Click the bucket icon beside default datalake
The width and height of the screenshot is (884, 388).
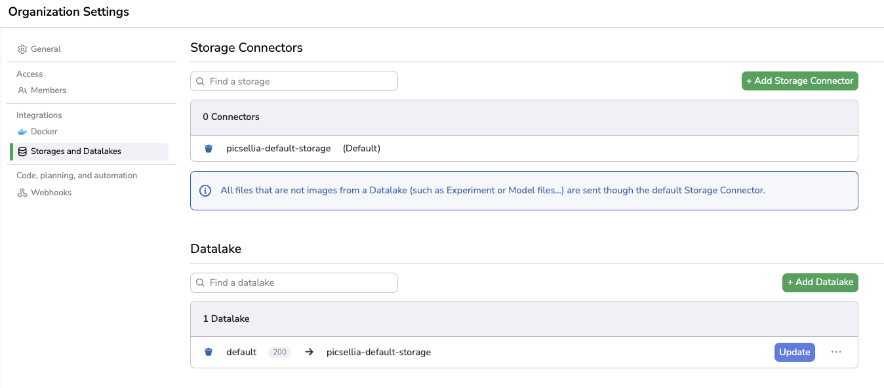(x=209, y=352)
